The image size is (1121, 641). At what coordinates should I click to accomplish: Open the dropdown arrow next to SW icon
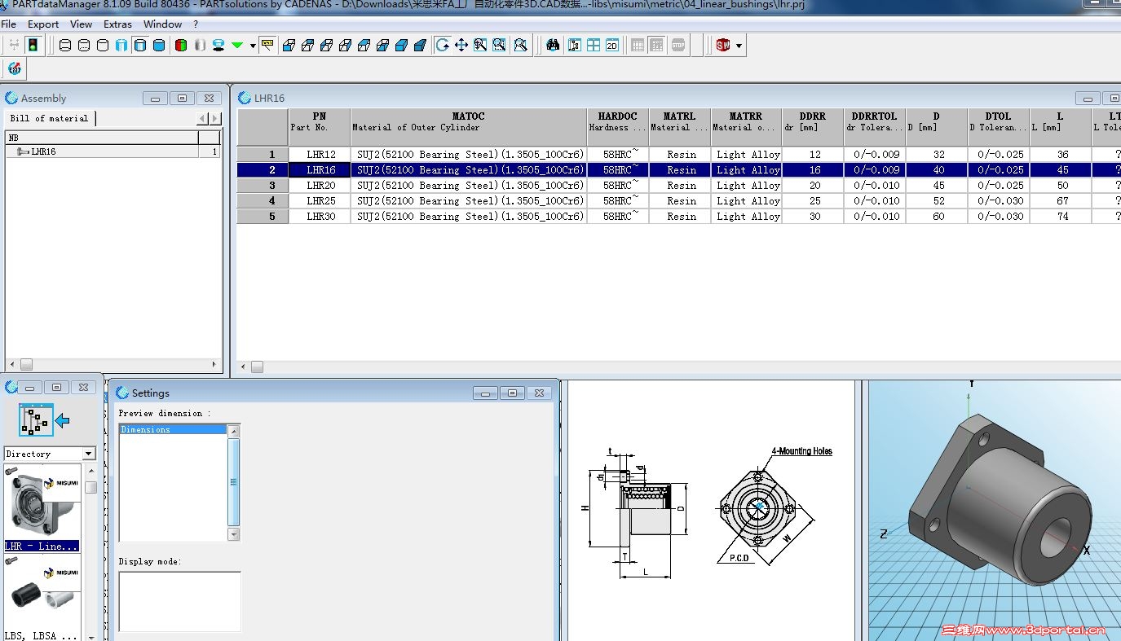(x=739, y=46)
